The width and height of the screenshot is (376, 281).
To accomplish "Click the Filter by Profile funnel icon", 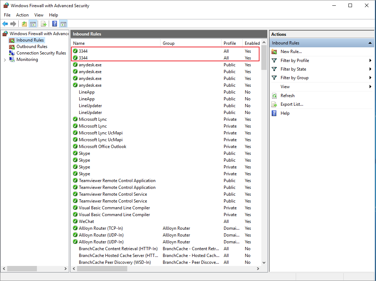I will point(274,61).
